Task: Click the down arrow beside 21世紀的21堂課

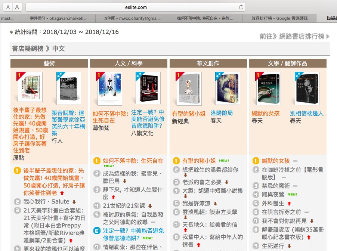Action: coord(150,206)
